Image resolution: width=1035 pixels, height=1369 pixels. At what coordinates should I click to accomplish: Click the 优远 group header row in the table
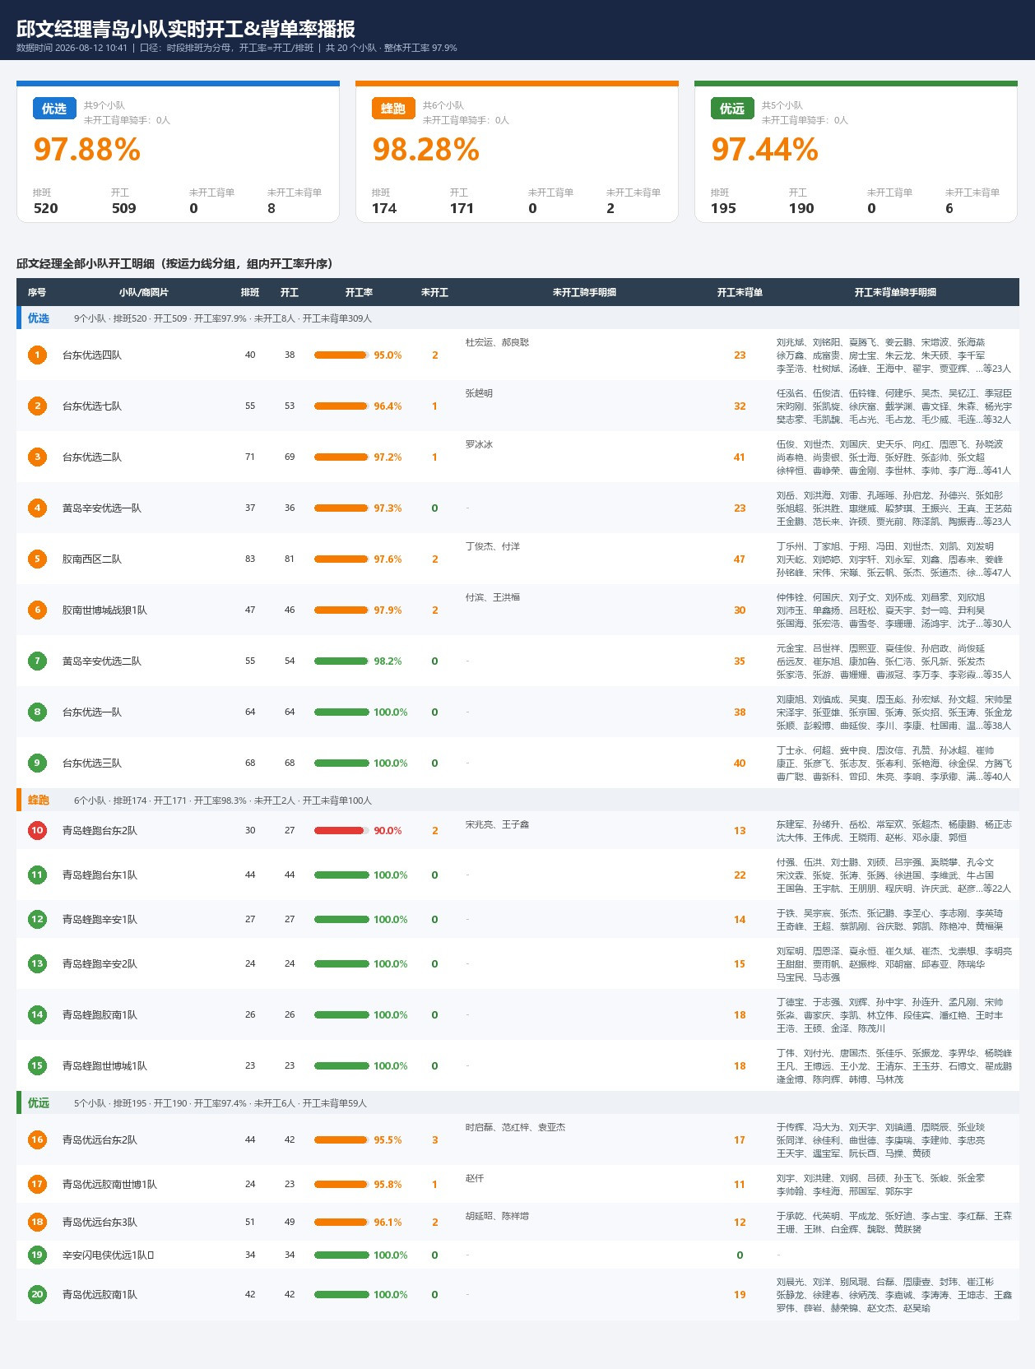[x=517, y=1103]
